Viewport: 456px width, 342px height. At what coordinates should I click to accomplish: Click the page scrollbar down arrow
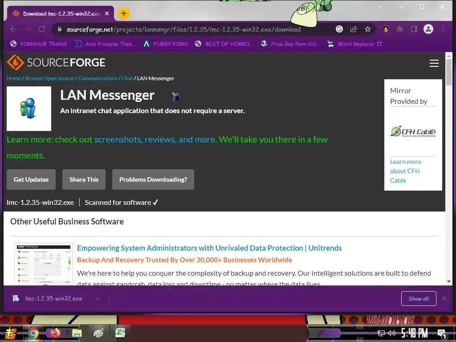pos(449,281)
